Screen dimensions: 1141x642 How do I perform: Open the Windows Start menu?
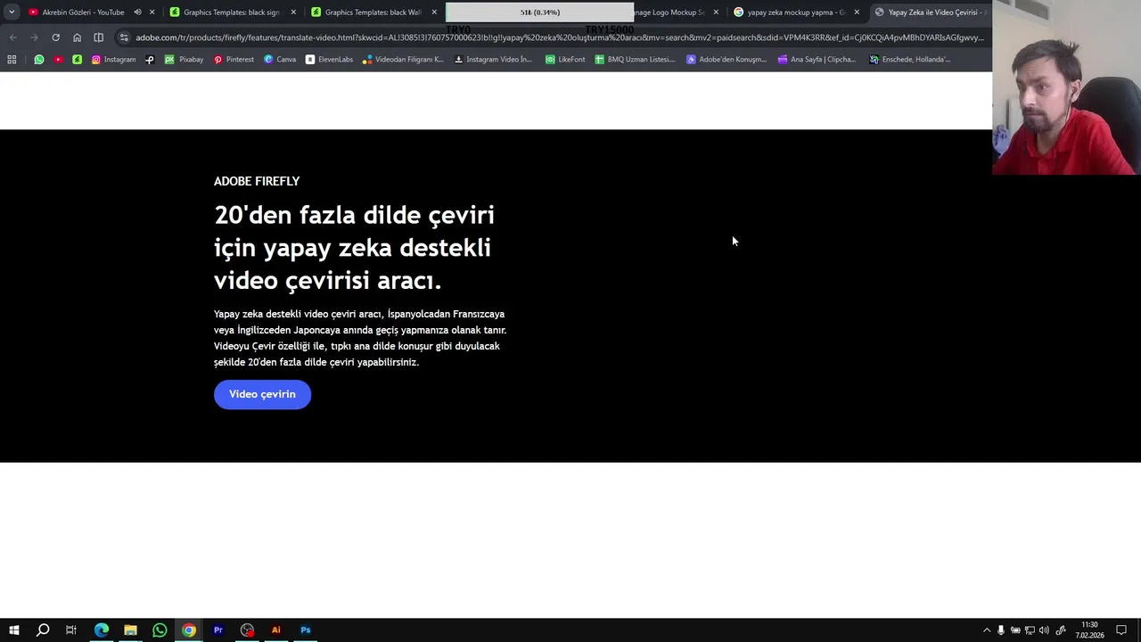coord(13,630)
